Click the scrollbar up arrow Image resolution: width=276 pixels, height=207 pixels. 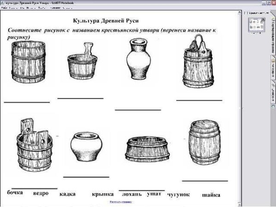[x=239, y=12]
